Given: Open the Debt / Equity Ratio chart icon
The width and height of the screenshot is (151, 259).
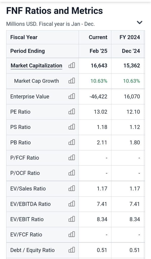Looking at the screenshot, I should click(71, 250).
